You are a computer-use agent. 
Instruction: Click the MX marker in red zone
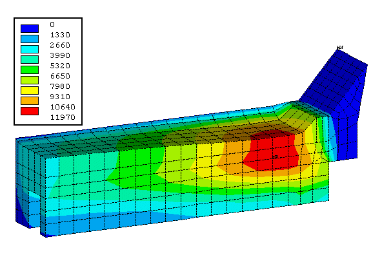pos(276,157)
